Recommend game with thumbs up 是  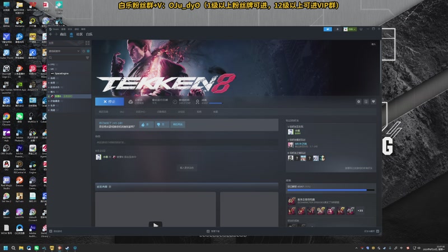tap(146, 124)
